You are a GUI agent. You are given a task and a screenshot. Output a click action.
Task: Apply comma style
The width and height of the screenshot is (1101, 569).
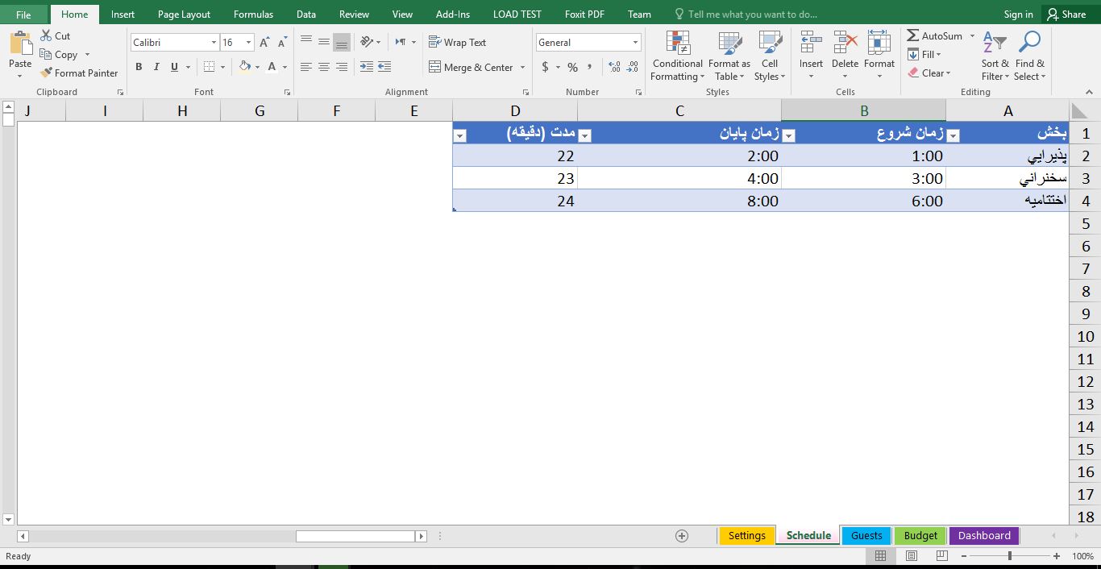coord(590,67)
